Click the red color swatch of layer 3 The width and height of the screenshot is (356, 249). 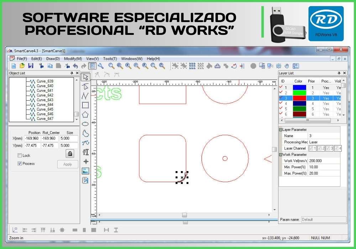299,98
